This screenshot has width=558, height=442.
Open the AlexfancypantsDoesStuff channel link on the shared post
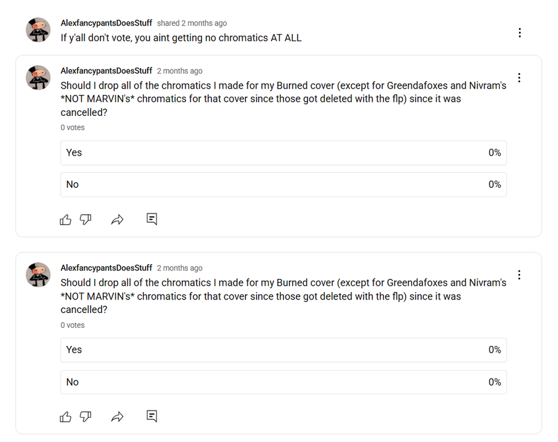107,23
